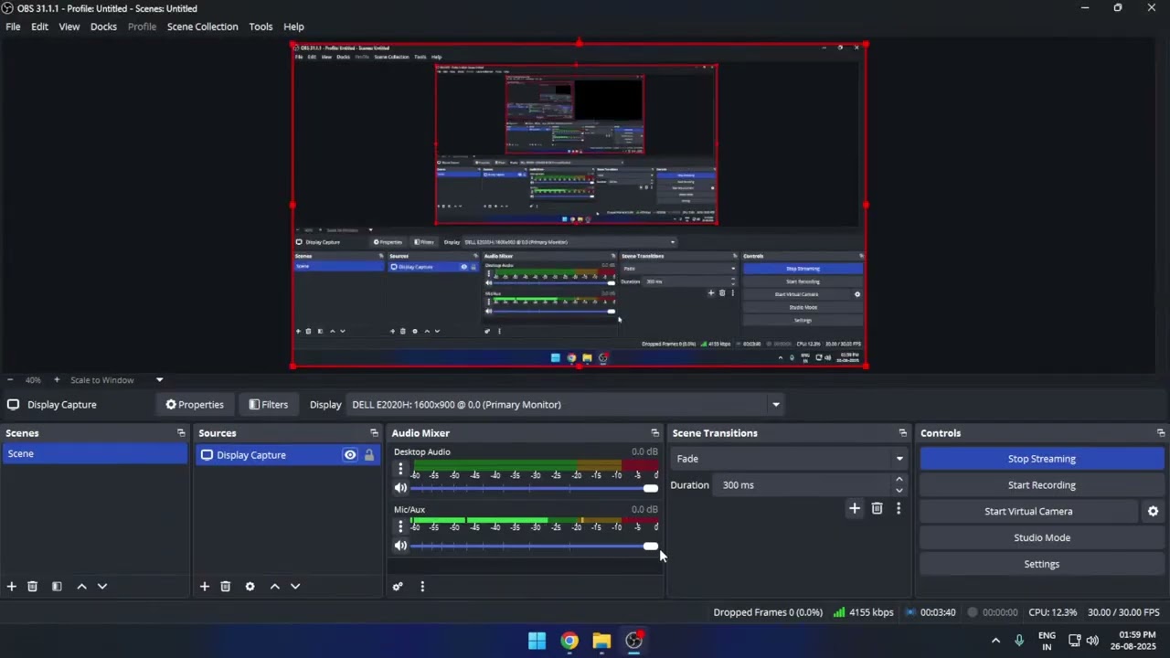Viewport: 1170px width, 658px height.
Task: Open Properties for Display Capture
Action: tap(194, 405)
